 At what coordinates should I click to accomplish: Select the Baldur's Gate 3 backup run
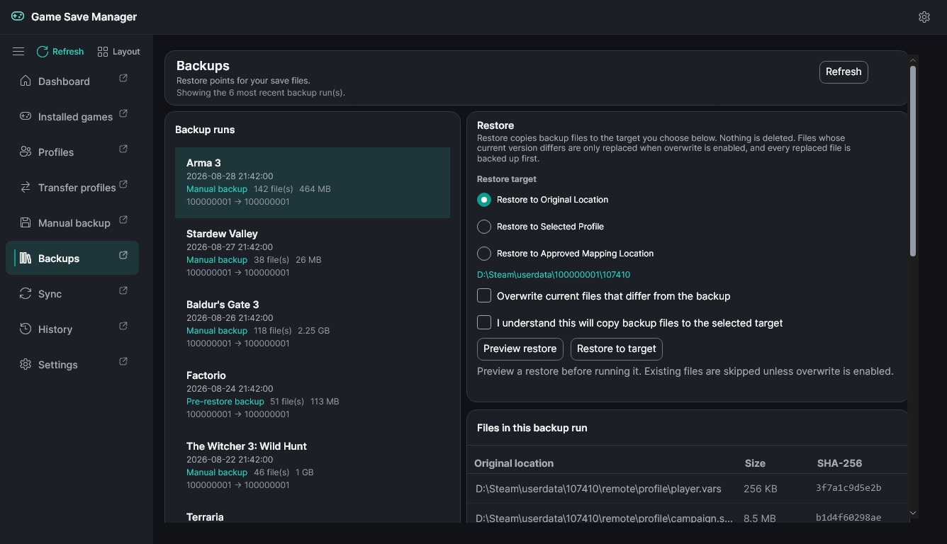313,324
